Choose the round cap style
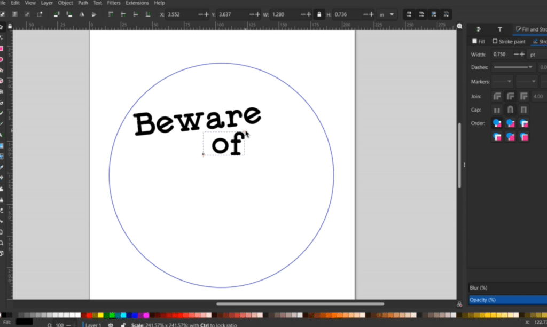 [510, 110]
